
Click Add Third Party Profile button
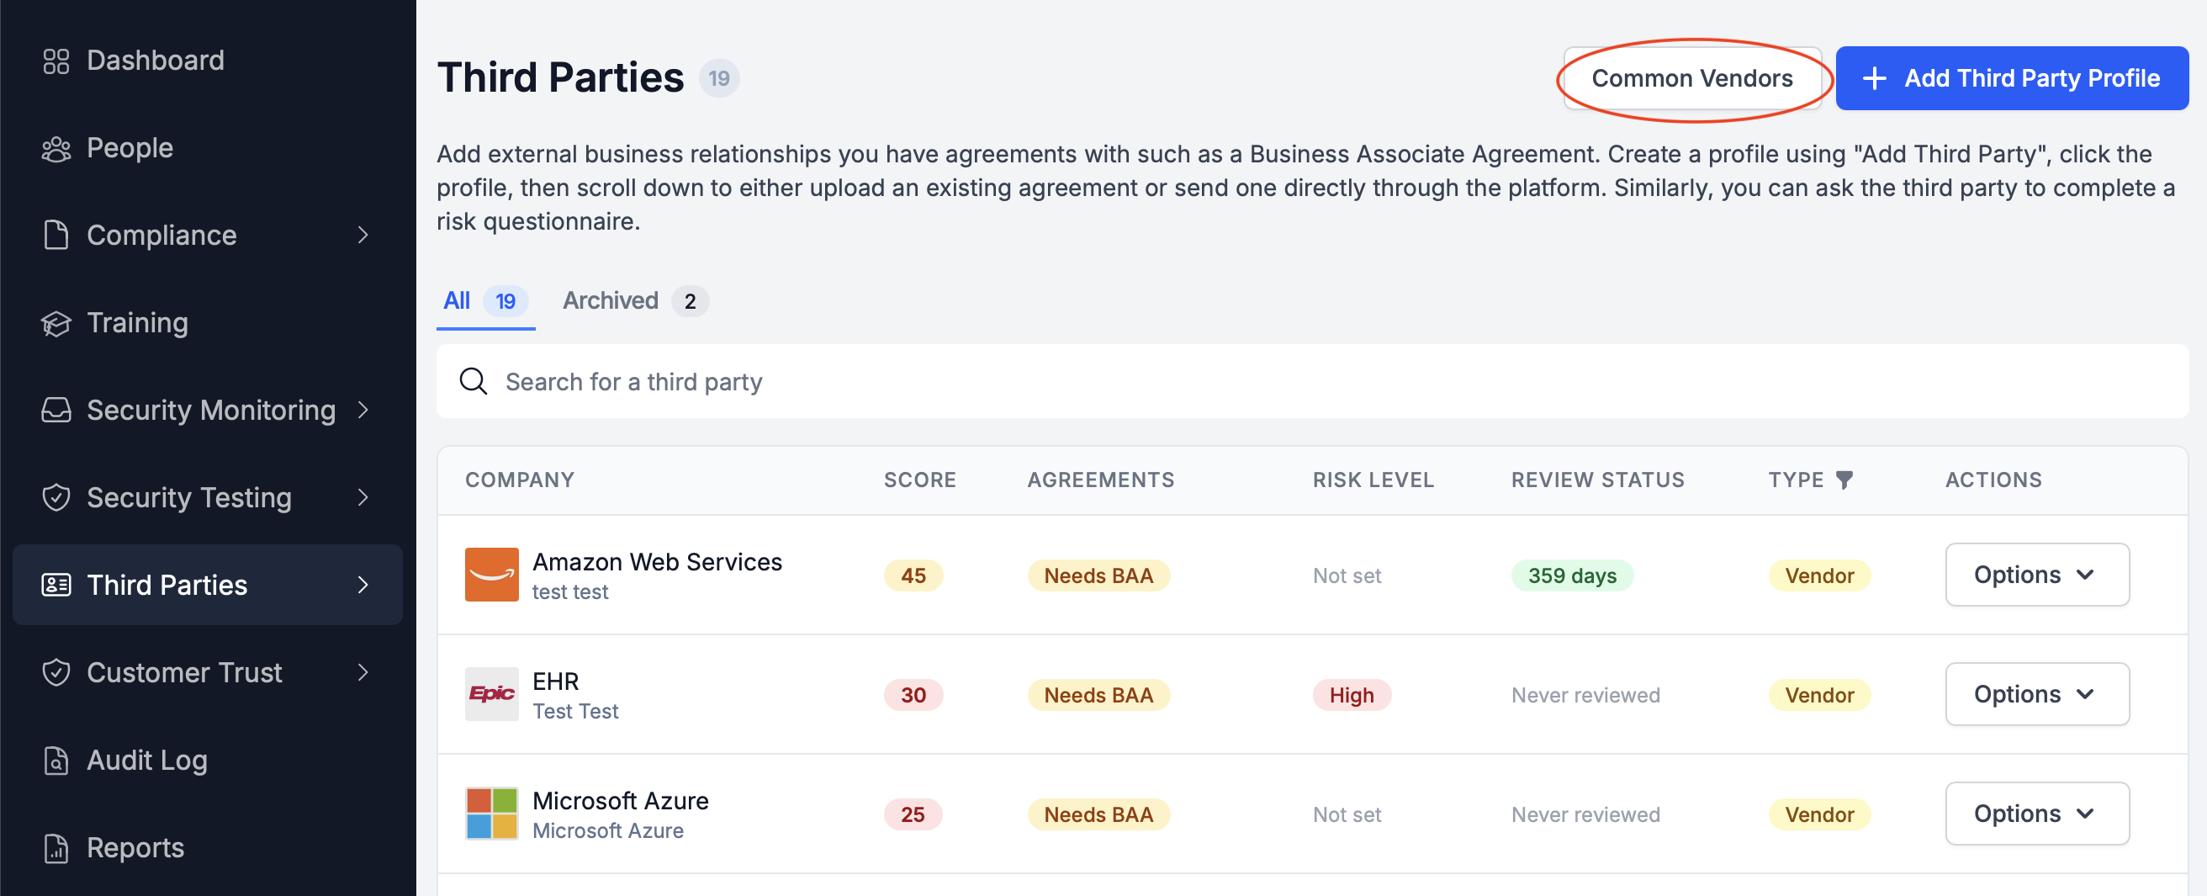[2011, 78]
